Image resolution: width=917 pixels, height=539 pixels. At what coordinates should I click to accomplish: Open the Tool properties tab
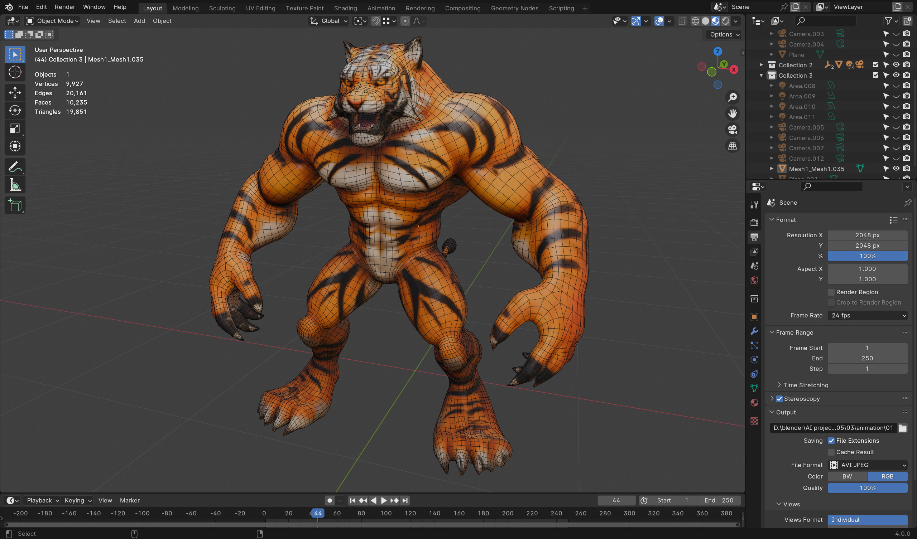(754, 205)
